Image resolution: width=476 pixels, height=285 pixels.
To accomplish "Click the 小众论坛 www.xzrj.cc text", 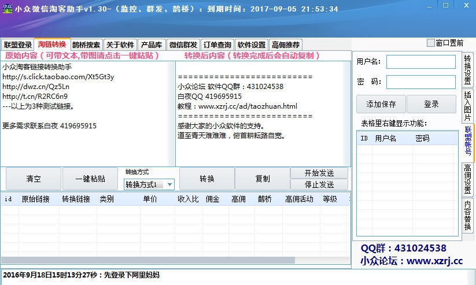I will point(412,261).
